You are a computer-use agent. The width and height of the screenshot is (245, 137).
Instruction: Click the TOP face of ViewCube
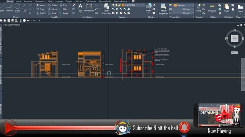point(235,38)
